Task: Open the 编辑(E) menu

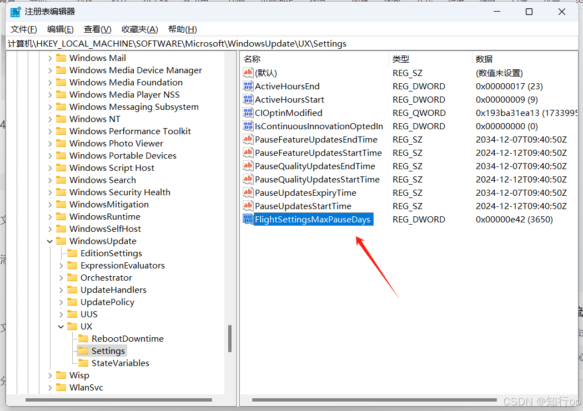Action: click(x=60, y=29)
